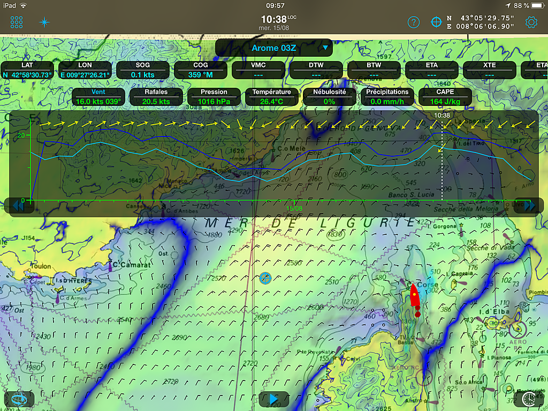Tap the I.d'Elba label on the chart
Image resolution: width=548 pixels, height=411 pixels.
pos(494,311)
